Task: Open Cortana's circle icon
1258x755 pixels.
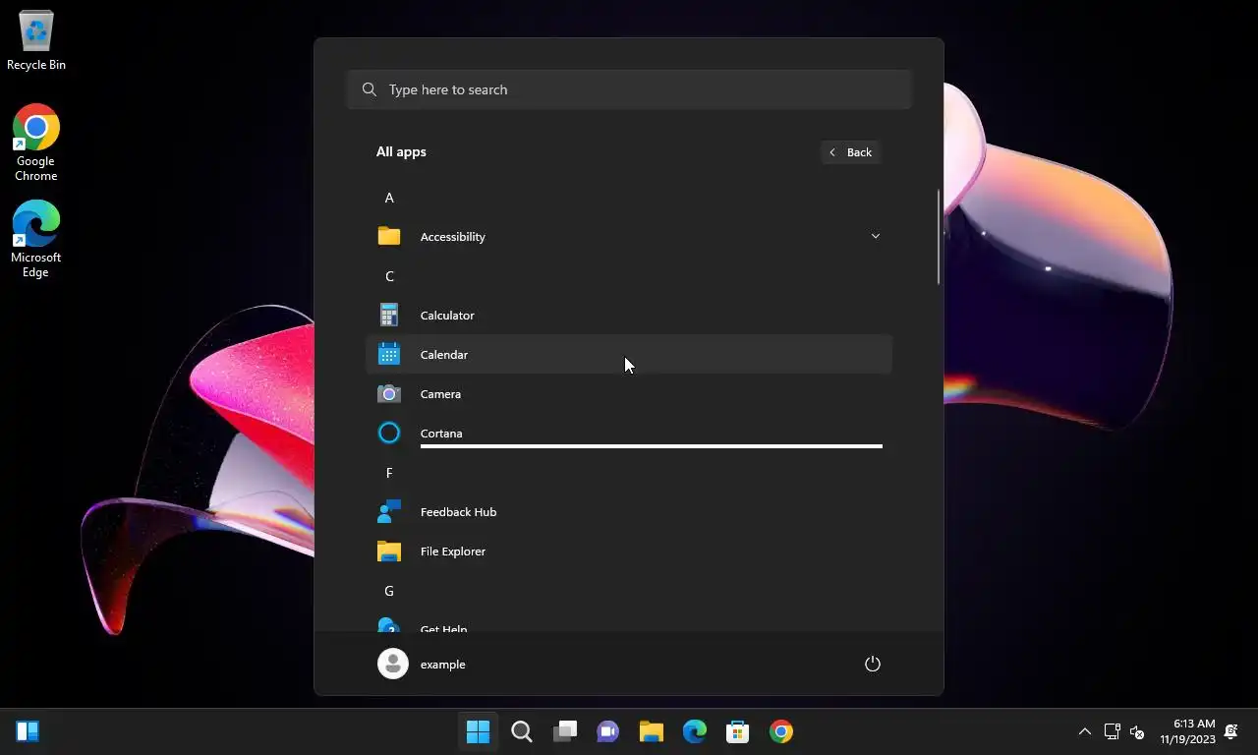Action: coord(389,433)
